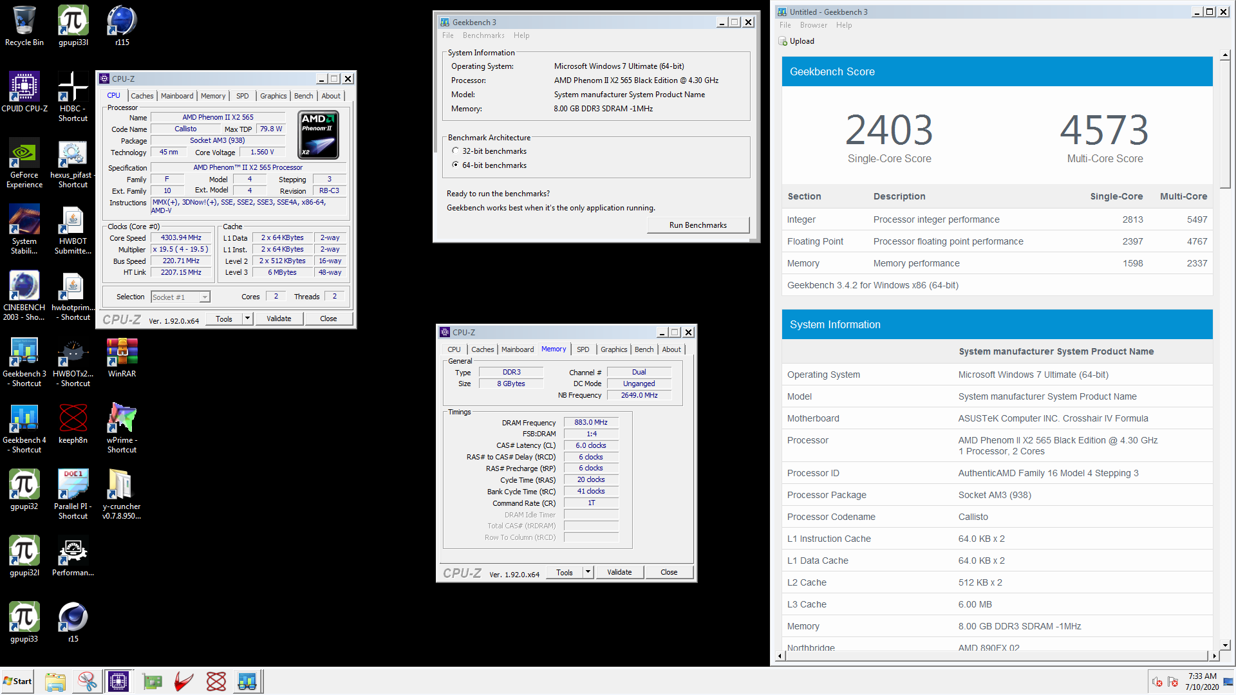Click right arrow of horizontal scrollbar
The height and width of the screenshot is (695, 1236).
[x=1214, y=656]
